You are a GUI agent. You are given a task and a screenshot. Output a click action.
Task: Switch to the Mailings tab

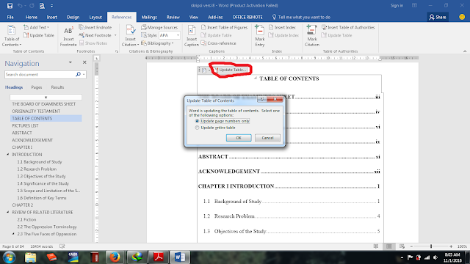[x=149, y=18]
